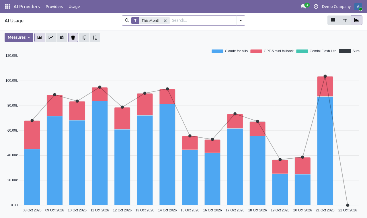Toggle the GPT-5 mini fallback legend swatch
The image size is (367, 218).
click(x=256, y=51)
